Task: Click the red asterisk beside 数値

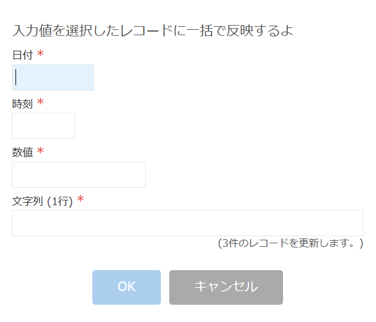Action: [x=41, y=151]
